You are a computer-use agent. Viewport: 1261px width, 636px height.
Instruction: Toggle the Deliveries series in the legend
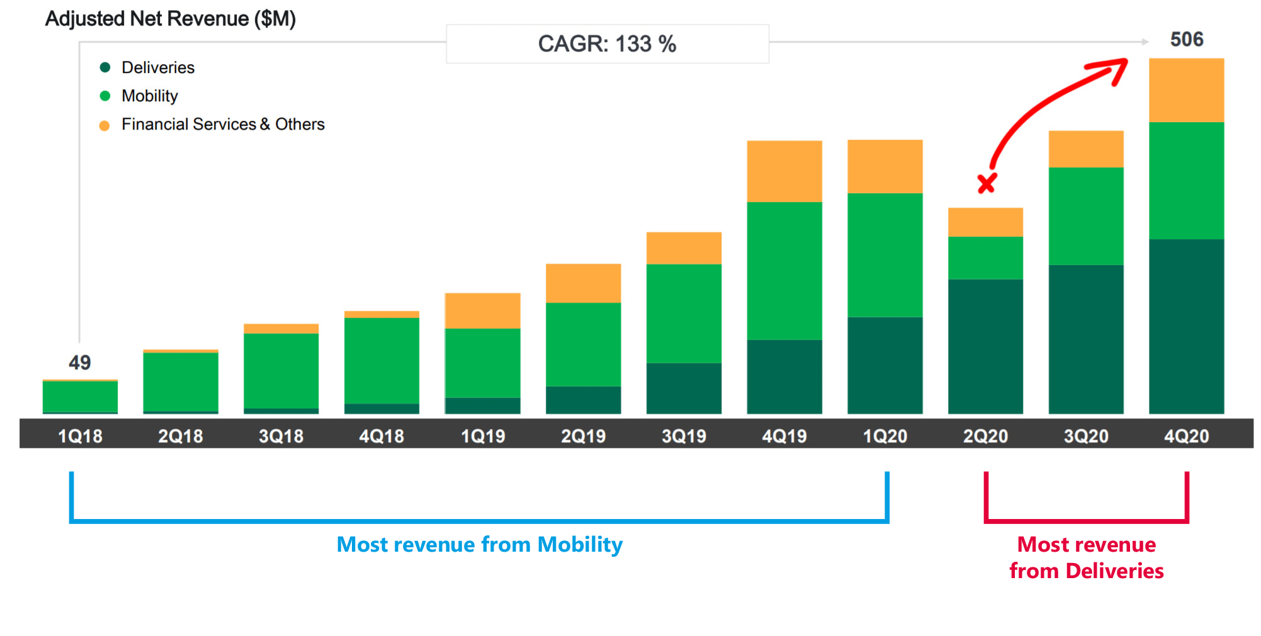point(157,67)
